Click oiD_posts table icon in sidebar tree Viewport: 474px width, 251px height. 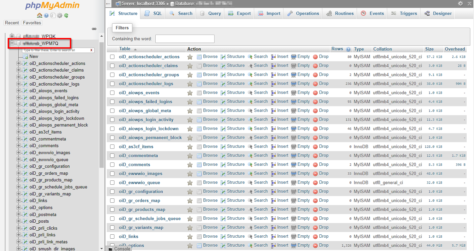click(x=25, y=221)
